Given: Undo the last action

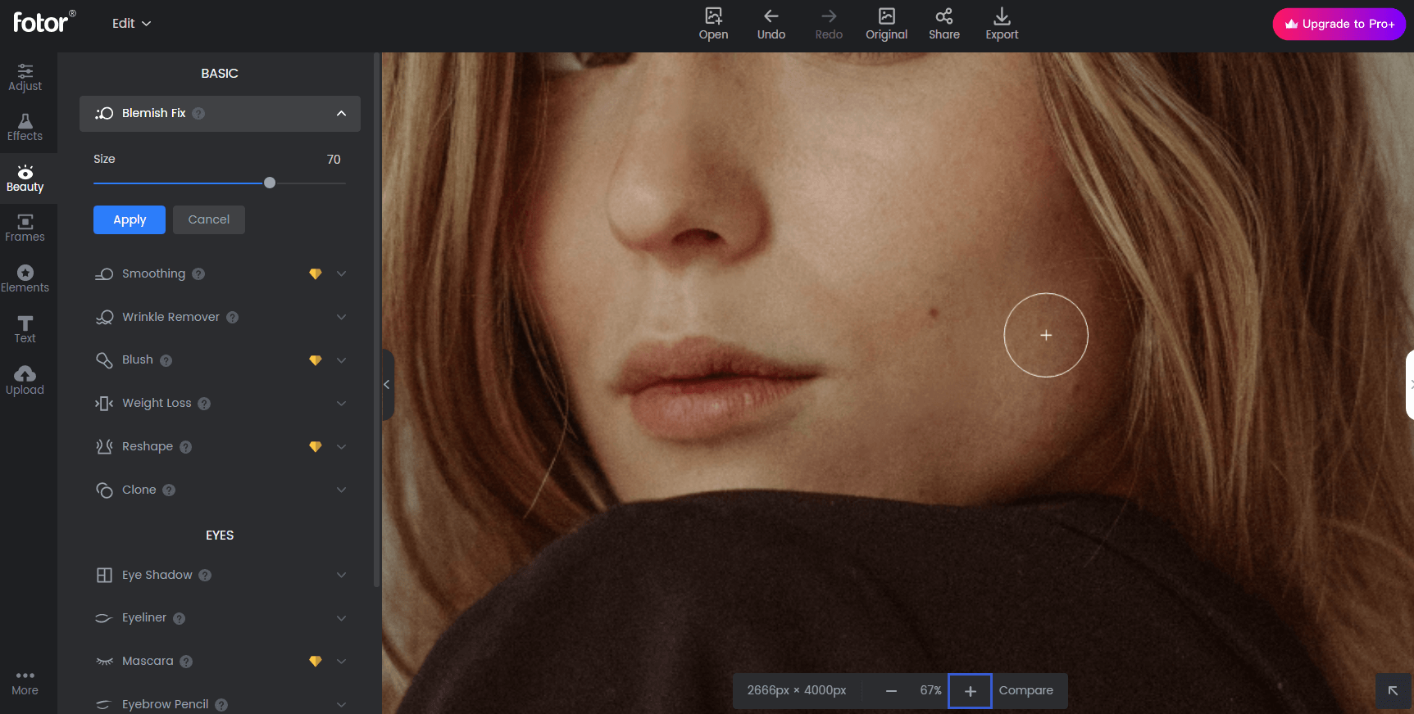Looking at the screenshot, I should (771, 24).
